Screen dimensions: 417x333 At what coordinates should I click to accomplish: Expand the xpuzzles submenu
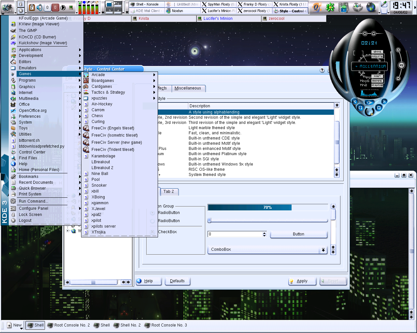[x=119, y=98]
